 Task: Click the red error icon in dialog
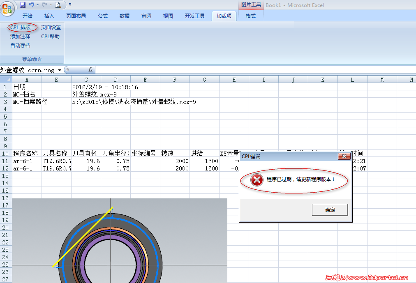point(257,180)
